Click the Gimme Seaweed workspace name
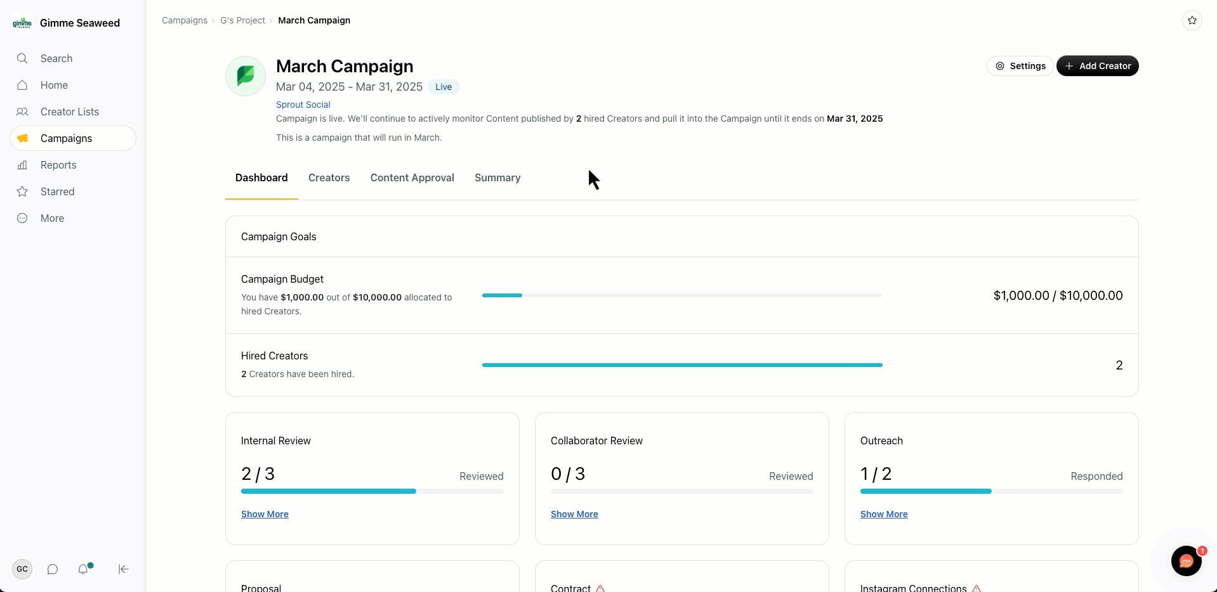The image size is (1217, 592). [x=80, y=23]
